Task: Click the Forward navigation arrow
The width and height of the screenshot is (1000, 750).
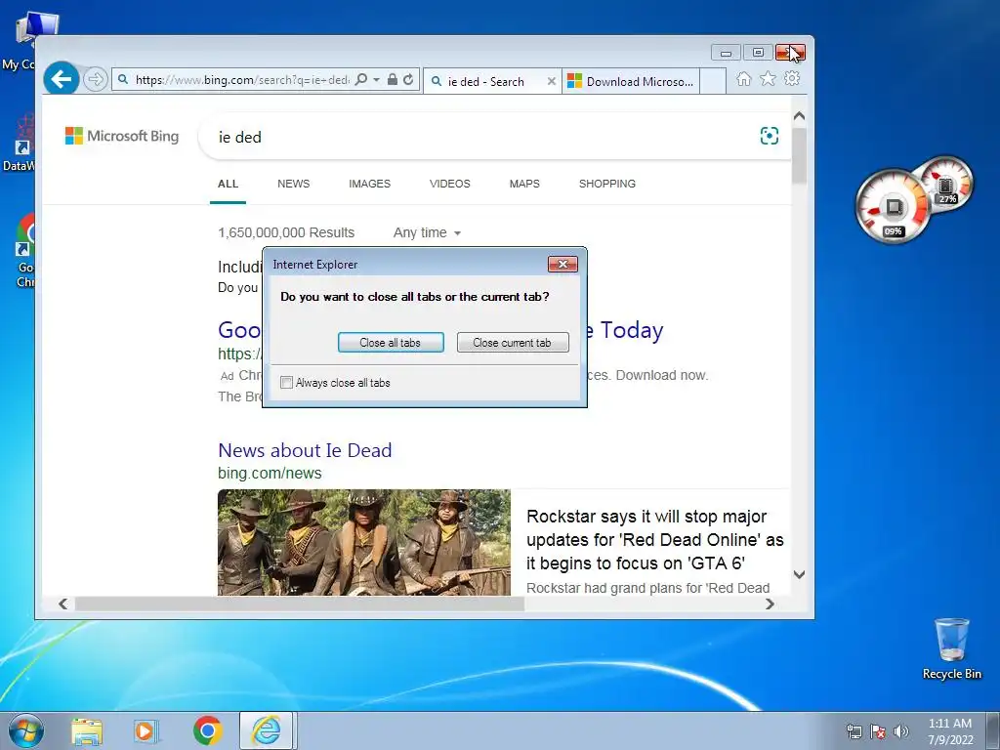Action: click(96, 79)
